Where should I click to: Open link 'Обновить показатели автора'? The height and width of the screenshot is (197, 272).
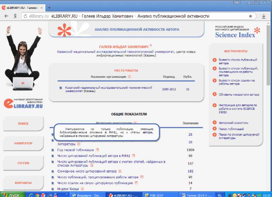coord(239,95)
